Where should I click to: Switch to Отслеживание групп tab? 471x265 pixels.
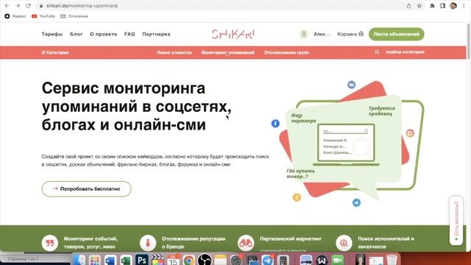tap(286, 52)
